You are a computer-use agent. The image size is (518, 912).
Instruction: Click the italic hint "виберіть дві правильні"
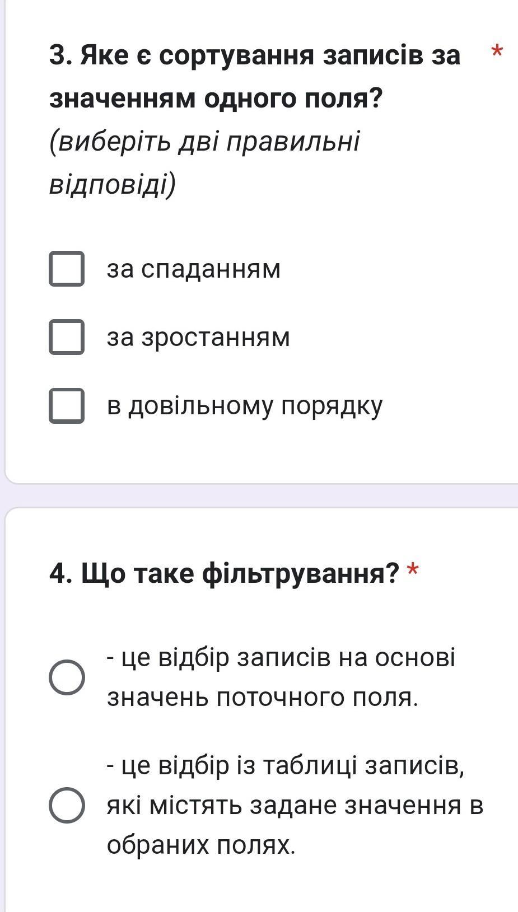point(204,142)
